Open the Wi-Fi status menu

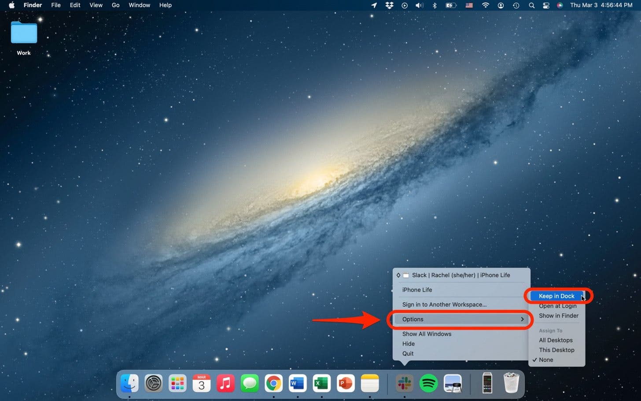pos(485,5)
